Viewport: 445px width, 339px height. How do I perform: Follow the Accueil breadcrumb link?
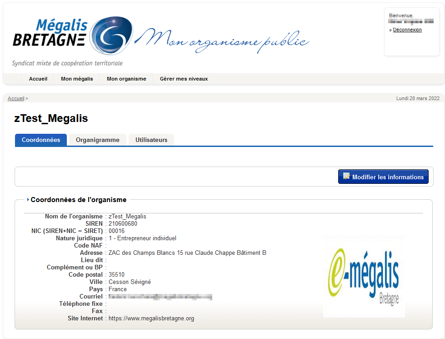pyautogui.click(x=16, y=98)
